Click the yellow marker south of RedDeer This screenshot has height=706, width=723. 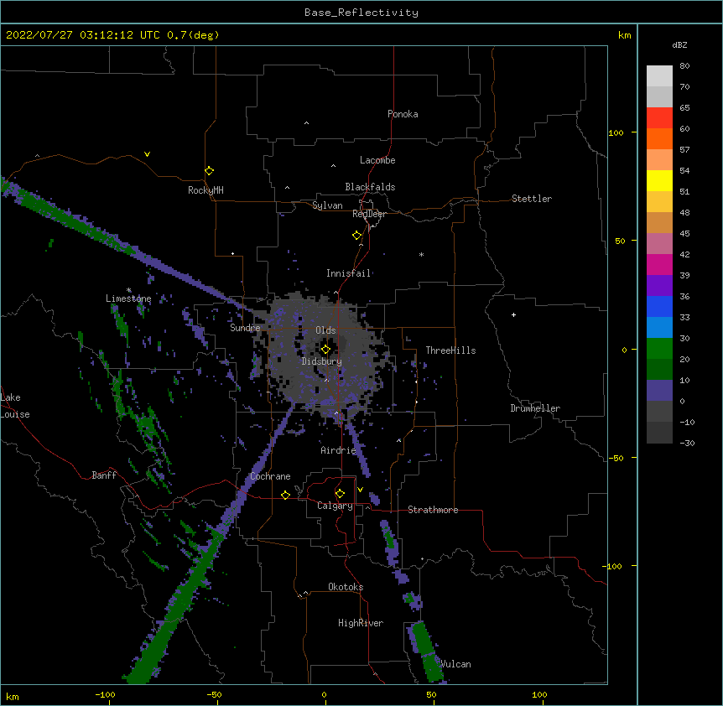(357, 236)
